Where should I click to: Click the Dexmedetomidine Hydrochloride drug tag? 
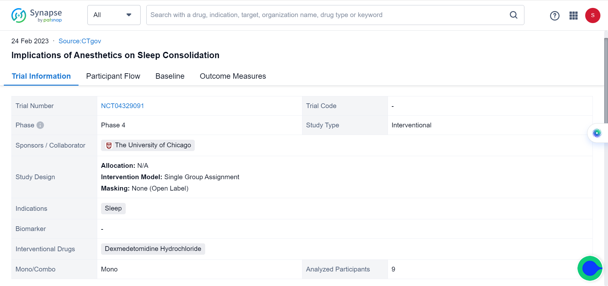pos(153,249)
